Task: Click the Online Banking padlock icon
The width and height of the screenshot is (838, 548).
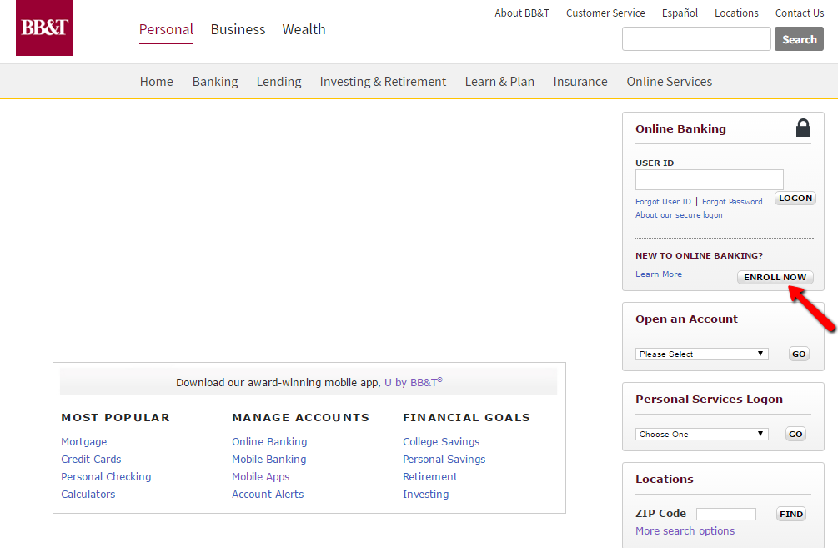Action: pyautogui.click(x=803, y=128)
